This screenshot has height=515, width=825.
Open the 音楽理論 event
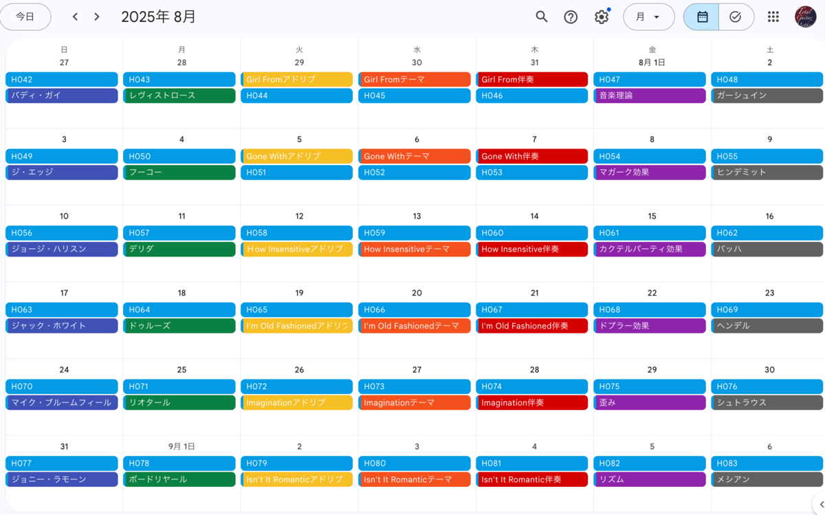point(650,96)
